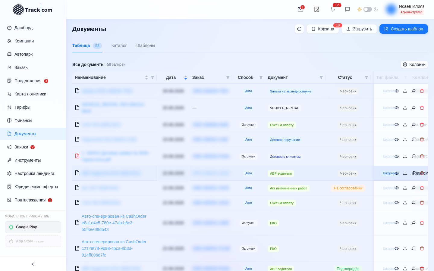Click the Подтверждён status badge
434x271 pixels.
pos(348,269)
